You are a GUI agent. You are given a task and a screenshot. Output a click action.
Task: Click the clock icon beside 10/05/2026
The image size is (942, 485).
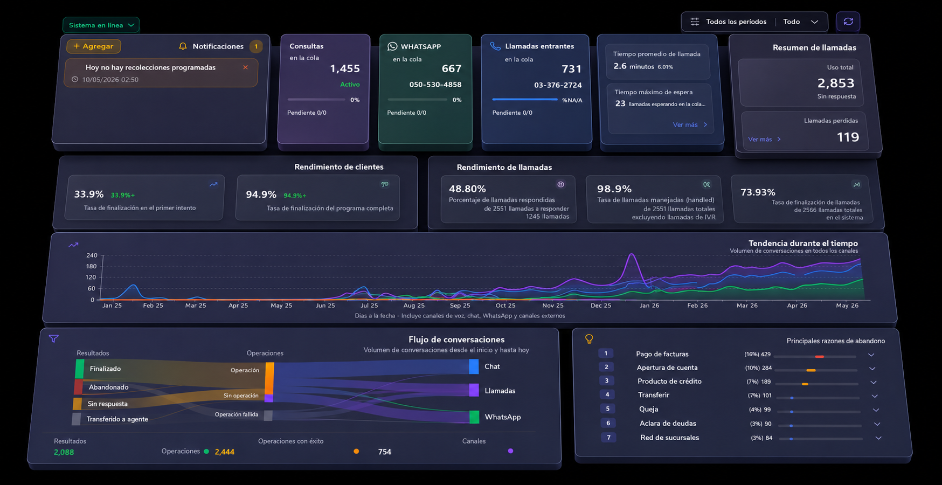tap(75, 79)
